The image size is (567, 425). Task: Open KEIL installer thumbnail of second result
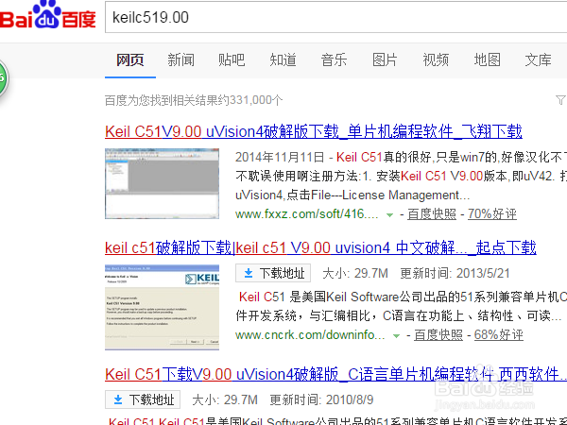pos(162,307)
